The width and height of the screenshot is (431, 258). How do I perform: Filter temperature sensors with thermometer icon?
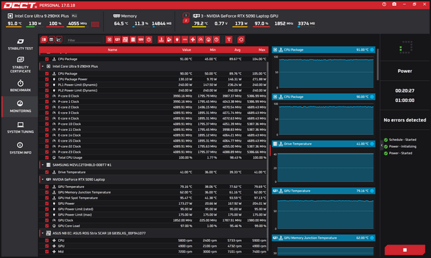pyautogui.click(x=162, y=40)
